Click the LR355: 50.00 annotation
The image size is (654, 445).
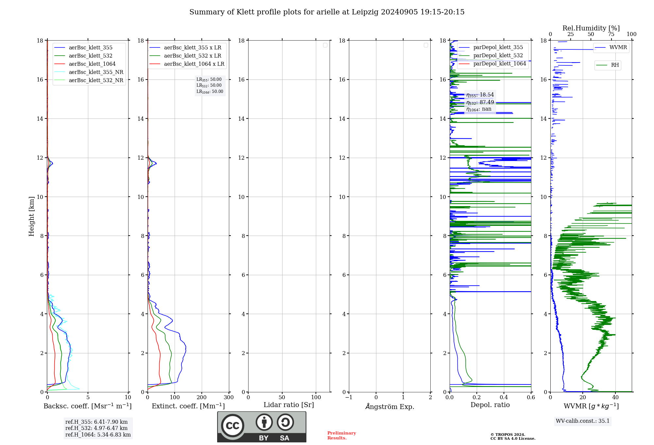coord(209,80)
